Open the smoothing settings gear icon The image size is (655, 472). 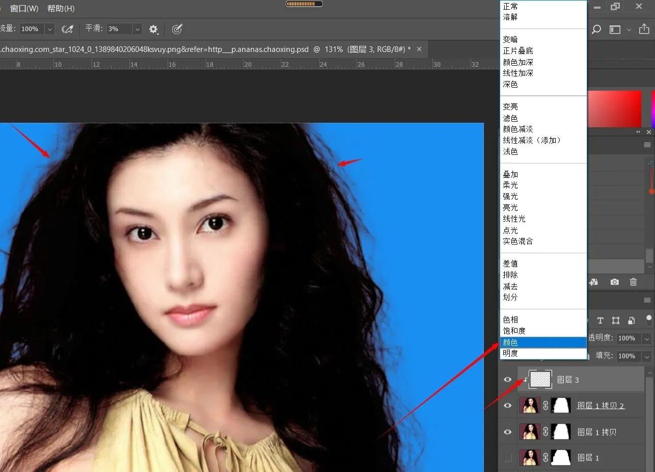pyautogui.click(x=153, y=29)
